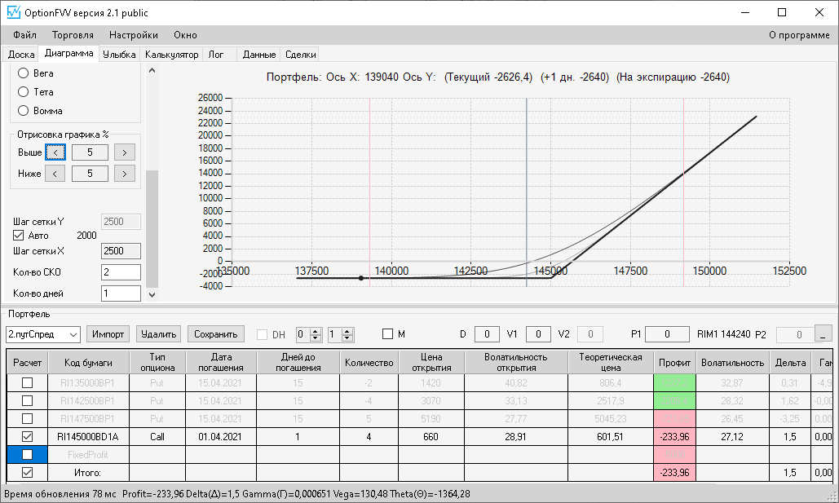Click the 601,51 theoretical price cell
839x503 pixels.
click(611, 437)
